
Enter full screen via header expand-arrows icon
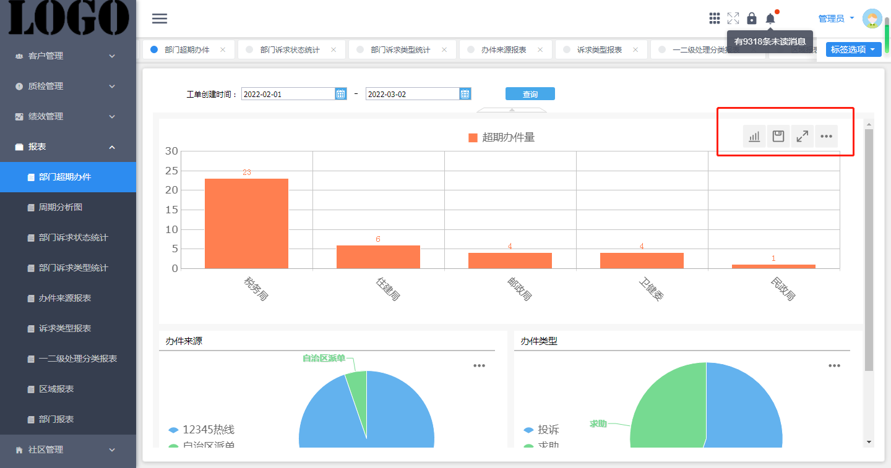point(733,19)
